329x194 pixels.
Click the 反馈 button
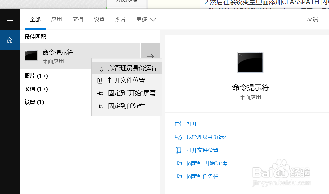(x=312, y=19)
